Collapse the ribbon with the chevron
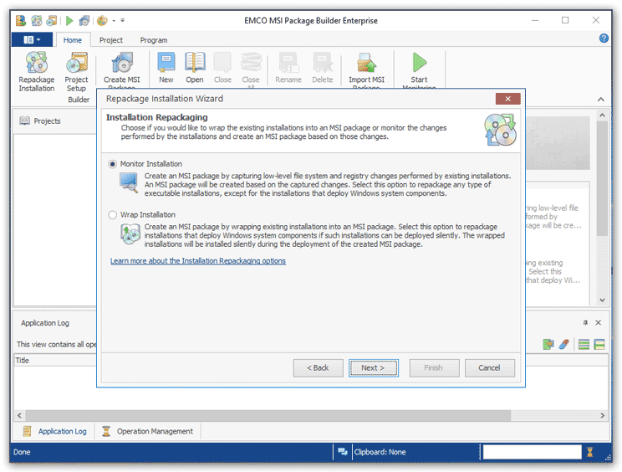The image size is (622, 472). coord(601,100)
